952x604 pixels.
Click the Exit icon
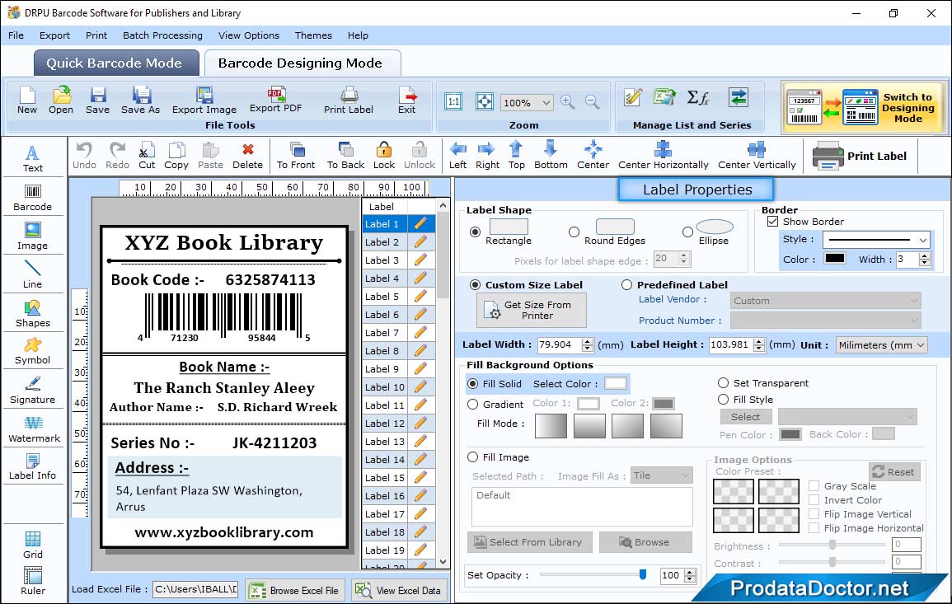[407, 101]
